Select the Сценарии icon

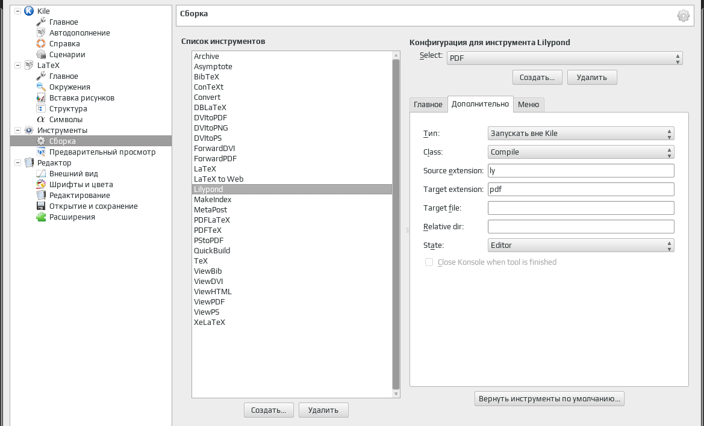click(x=41, y=54)
